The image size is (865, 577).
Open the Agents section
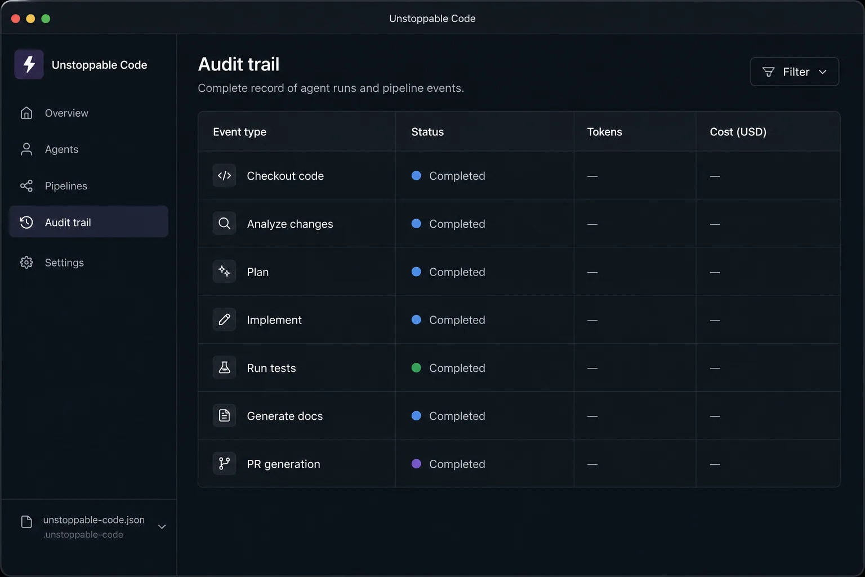pos(88,149)
